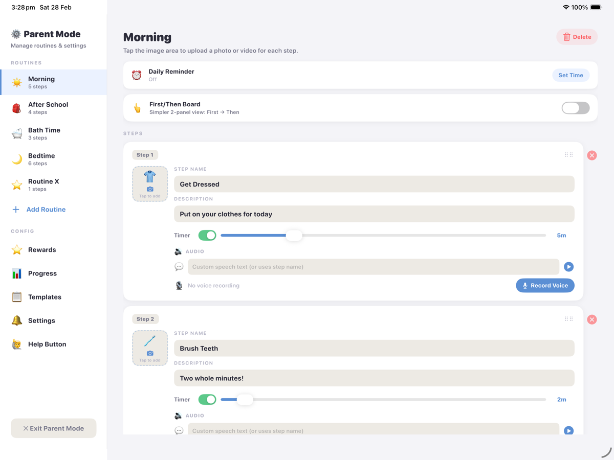Click custom speech text field in Step 2

374,429
